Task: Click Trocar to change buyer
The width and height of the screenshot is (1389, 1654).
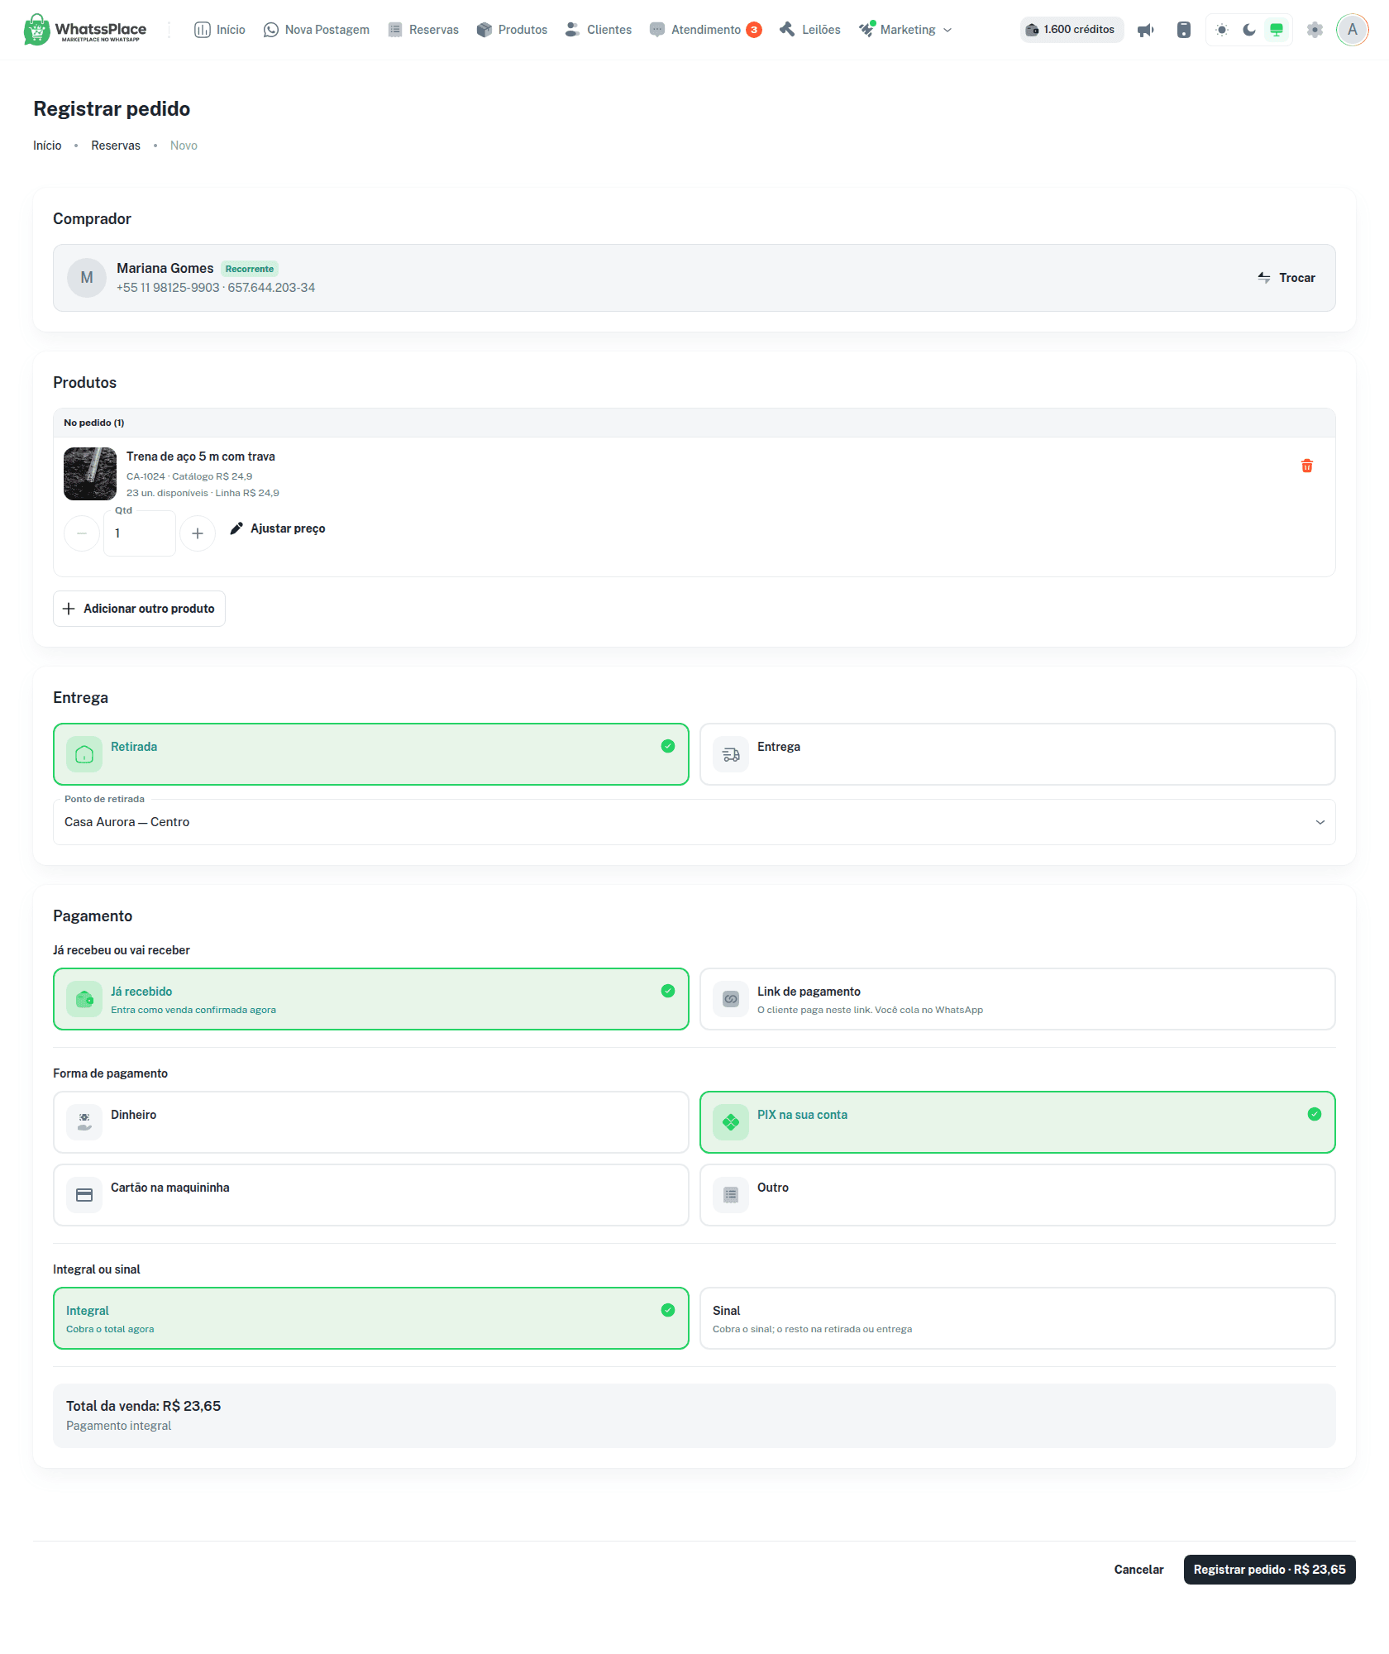Action: pos(1286,278)
